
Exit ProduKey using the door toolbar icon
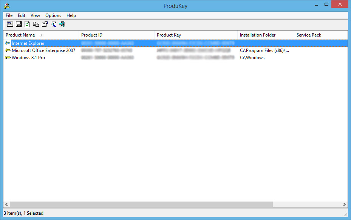(62, 24)
